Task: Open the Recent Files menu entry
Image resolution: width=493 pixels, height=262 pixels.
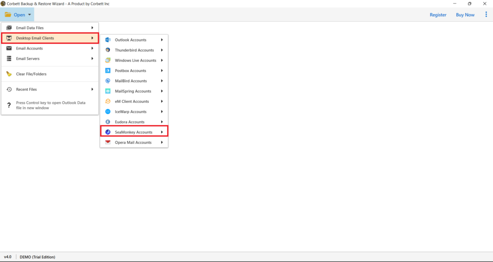Action: point(50,89)
